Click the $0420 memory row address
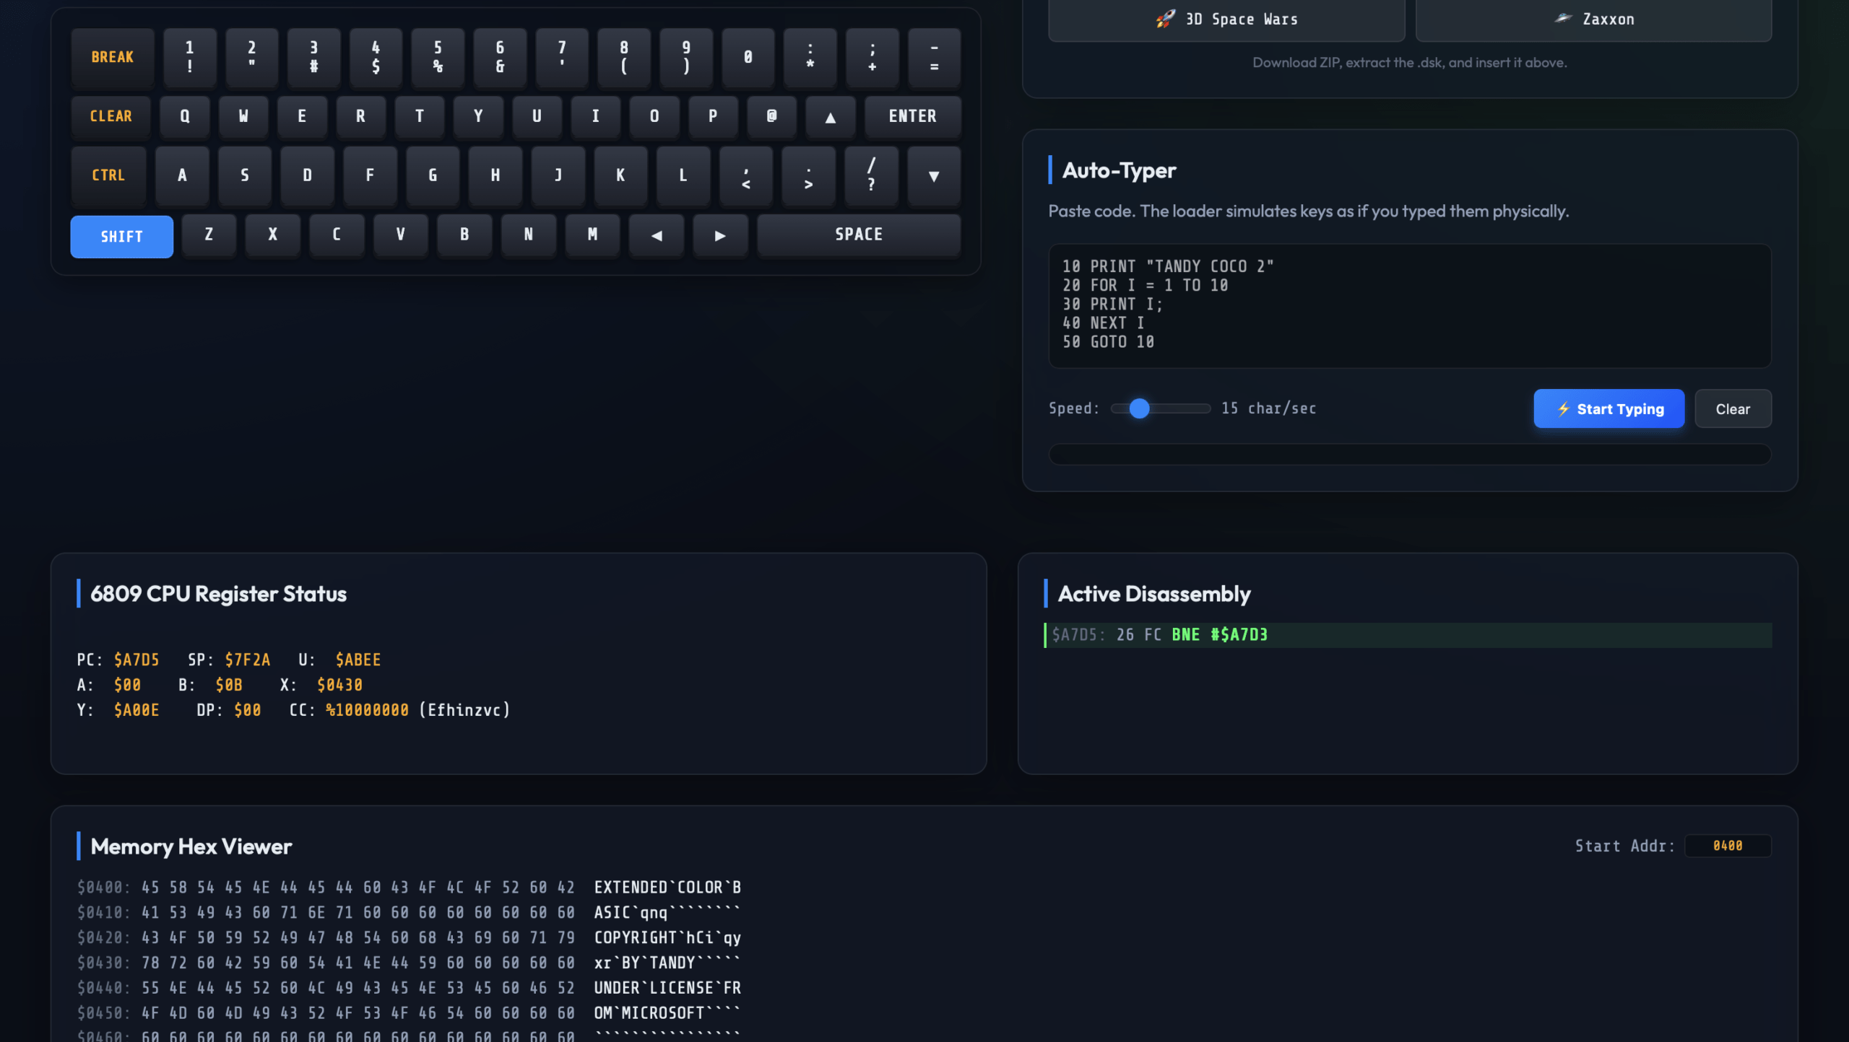 (104, 938)
